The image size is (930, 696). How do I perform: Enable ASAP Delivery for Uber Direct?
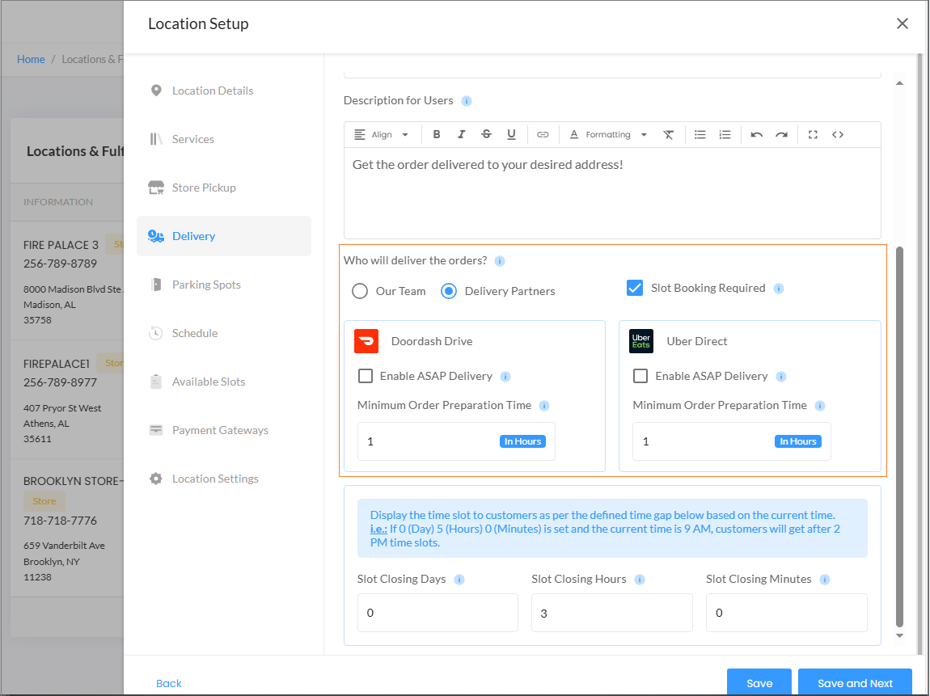(x=640, y=376)
